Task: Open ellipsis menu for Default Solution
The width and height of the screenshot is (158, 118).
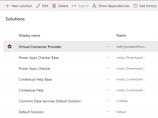Action: point(108,112)
